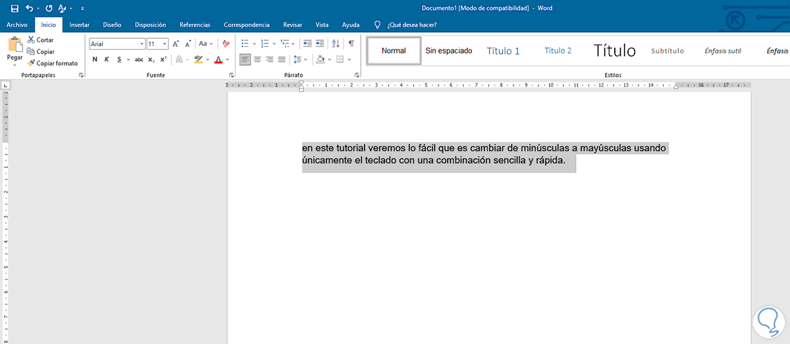This screenshot has height=344, width=790.
Task: Open the underline style dropdown arrow
Action: [x=128, y=59]
